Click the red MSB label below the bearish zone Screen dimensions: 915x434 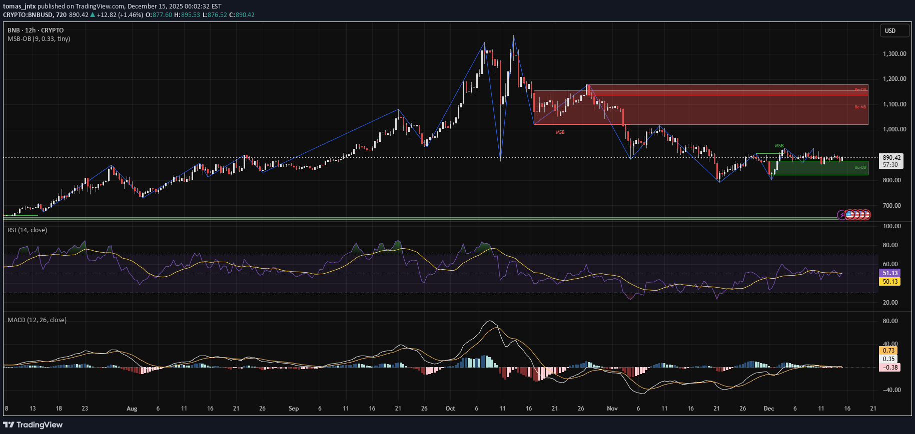(x=560, y=132)
